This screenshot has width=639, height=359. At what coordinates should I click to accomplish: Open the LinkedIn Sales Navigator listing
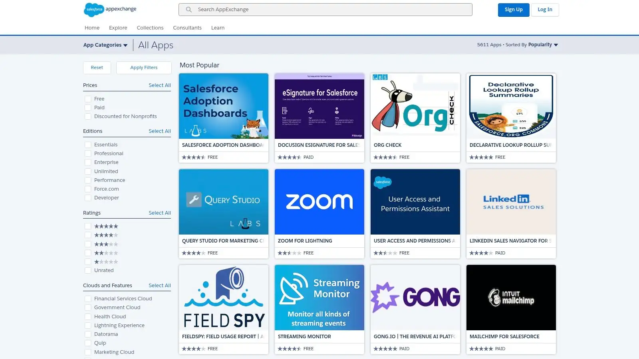[x=511, y=201]
